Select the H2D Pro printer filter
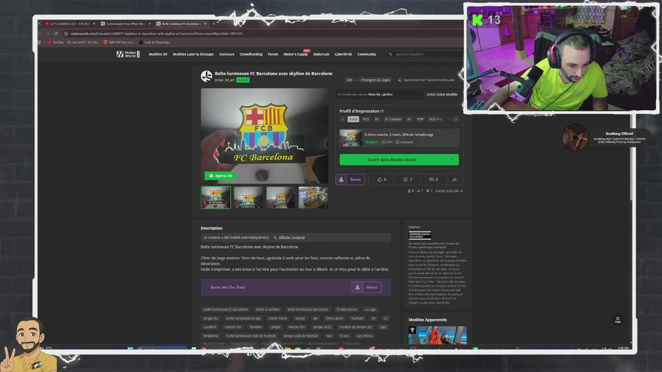Image resolution: width=662 pixels, height=372 pixels. [x=436, y=119]
